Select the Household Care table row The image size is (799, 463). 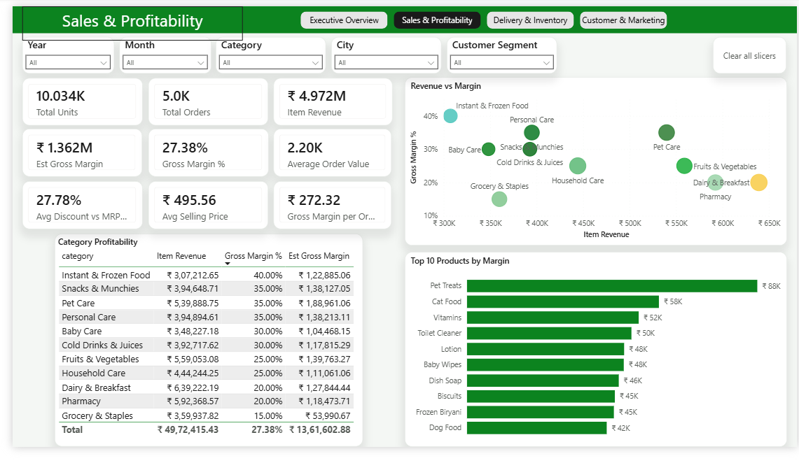pos(206,373)
